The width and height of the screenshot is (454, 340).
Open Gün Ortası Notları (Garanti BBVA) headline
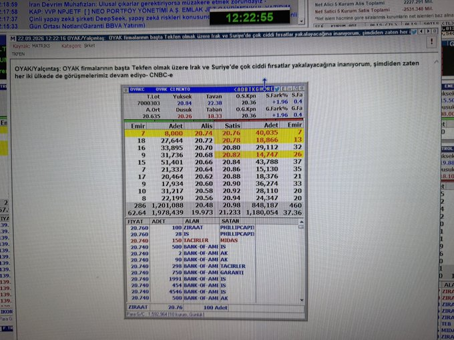(x=87, y=26)
